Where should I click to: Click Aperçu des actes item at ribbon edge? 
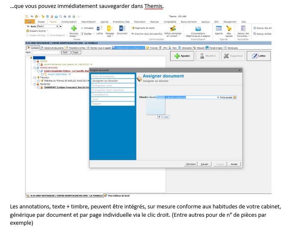click(x=262, y=28)
